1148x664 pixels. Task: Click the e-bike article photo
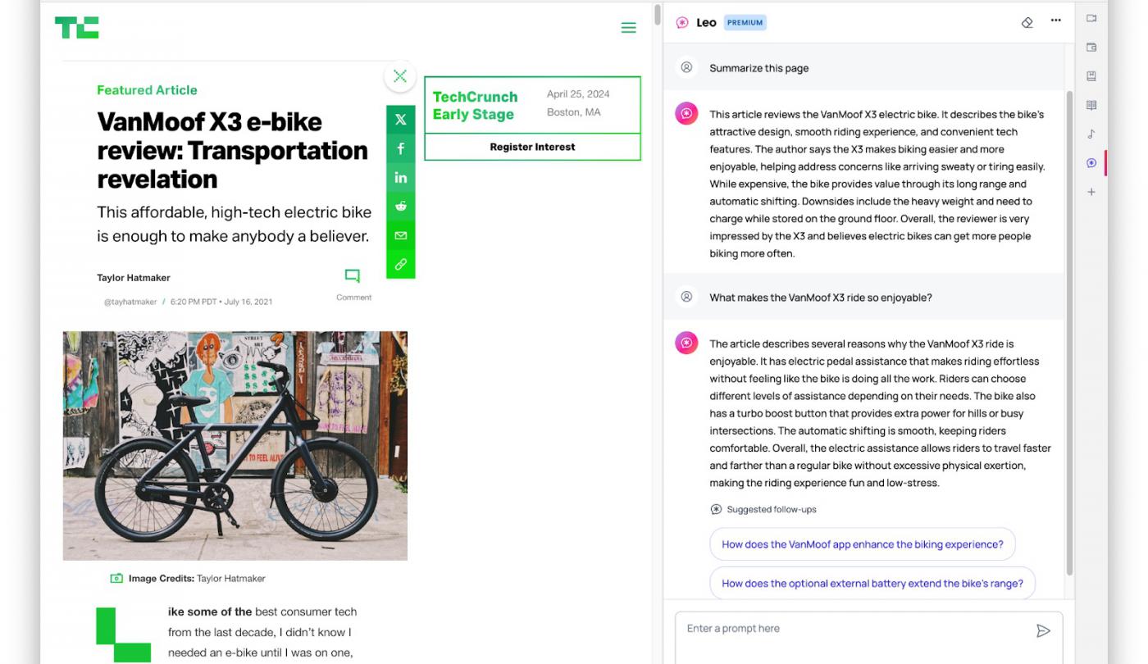click(x=235, y=445)
